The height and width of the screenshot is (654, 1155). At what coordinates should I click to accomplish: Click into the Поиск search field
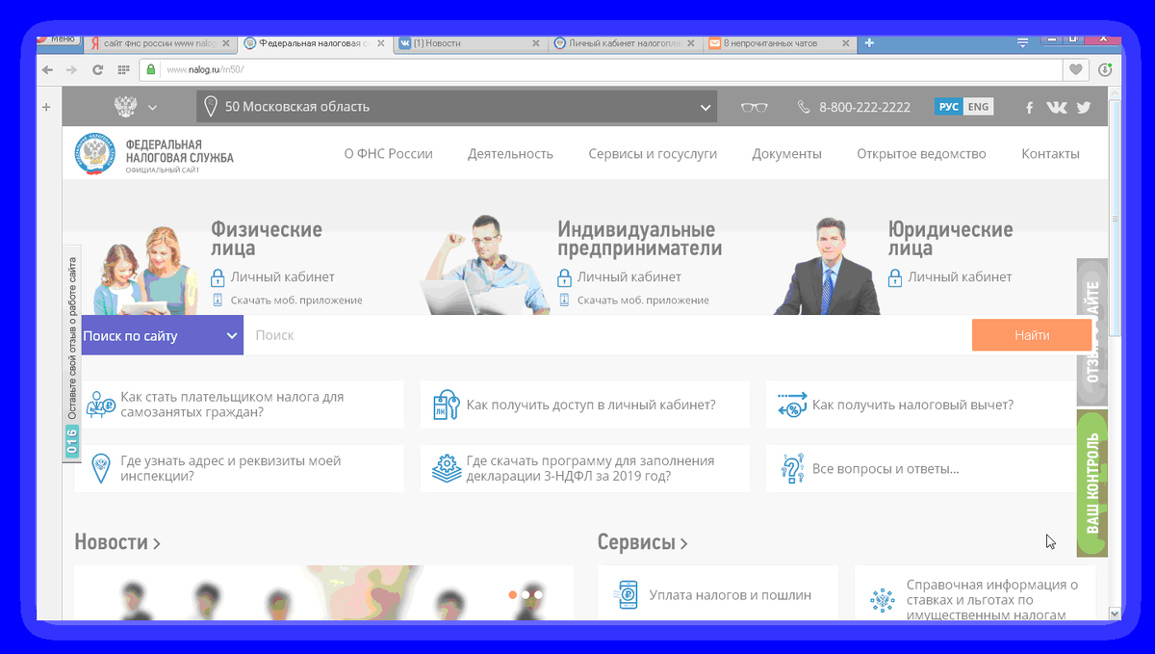pyautogui.click(x=607, y=335)
